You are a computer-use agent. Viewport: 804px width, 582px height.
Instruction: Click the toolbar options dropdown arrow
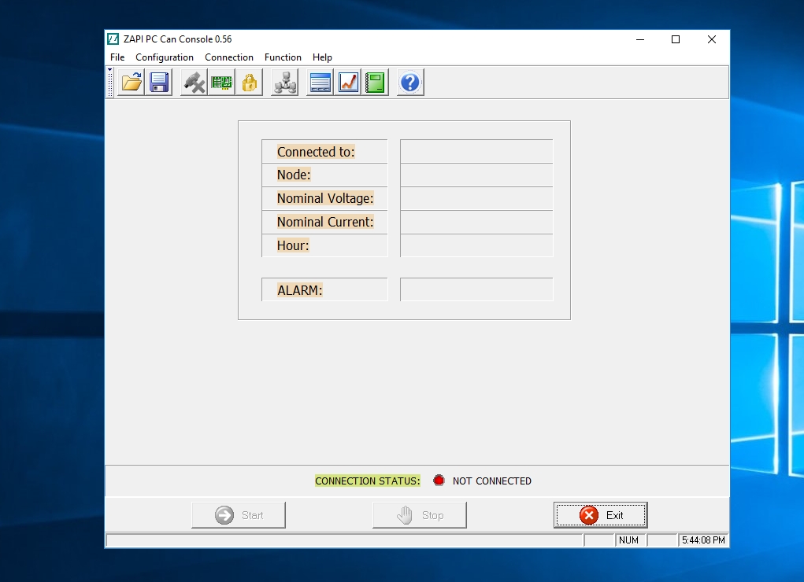pos(109,70)
